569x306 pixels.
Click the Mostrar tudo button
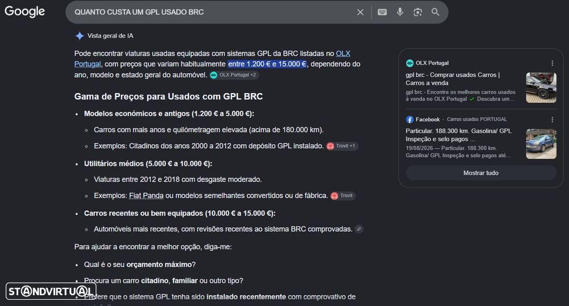point(481,173)
